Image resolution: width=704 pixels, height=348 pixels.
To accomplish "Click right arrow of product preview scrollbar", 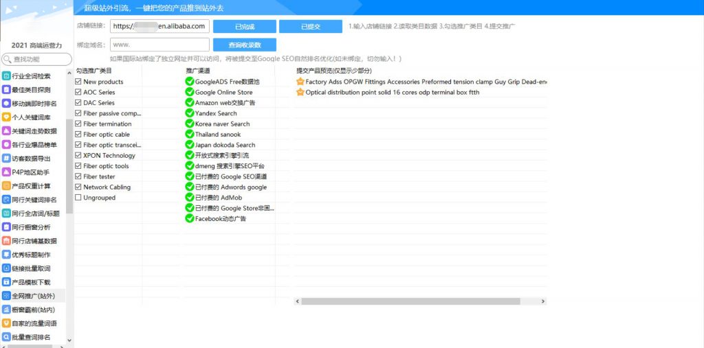I will pos(543,301).
